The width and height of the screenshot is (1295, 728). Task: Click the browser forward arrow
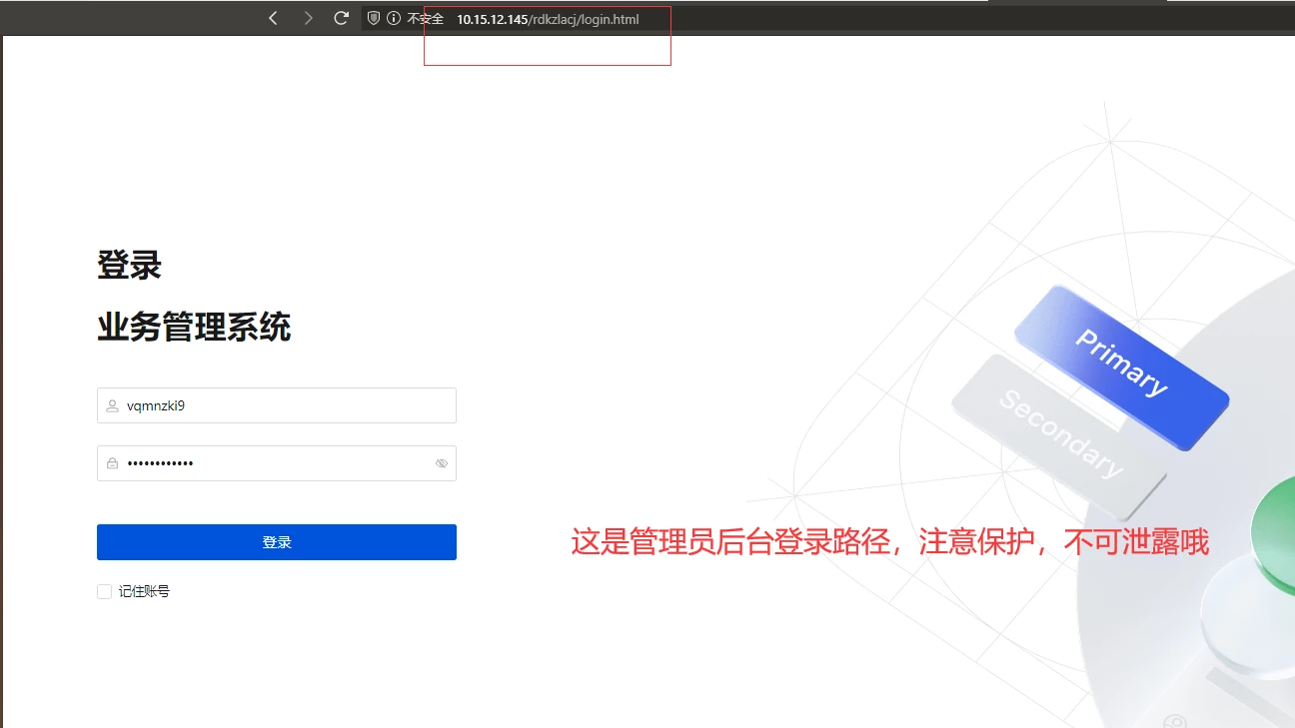308,19
